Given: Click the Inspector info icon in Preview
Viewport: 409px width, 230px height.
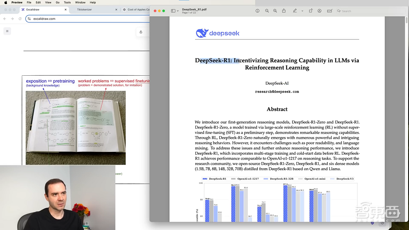Looking at the screenshot, I should click(x=257, y=11).
